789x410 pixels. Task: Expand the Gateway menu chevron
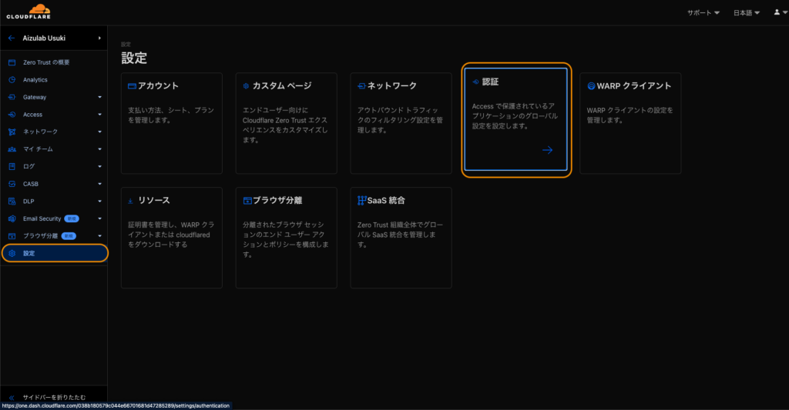(x=99, y=98)
